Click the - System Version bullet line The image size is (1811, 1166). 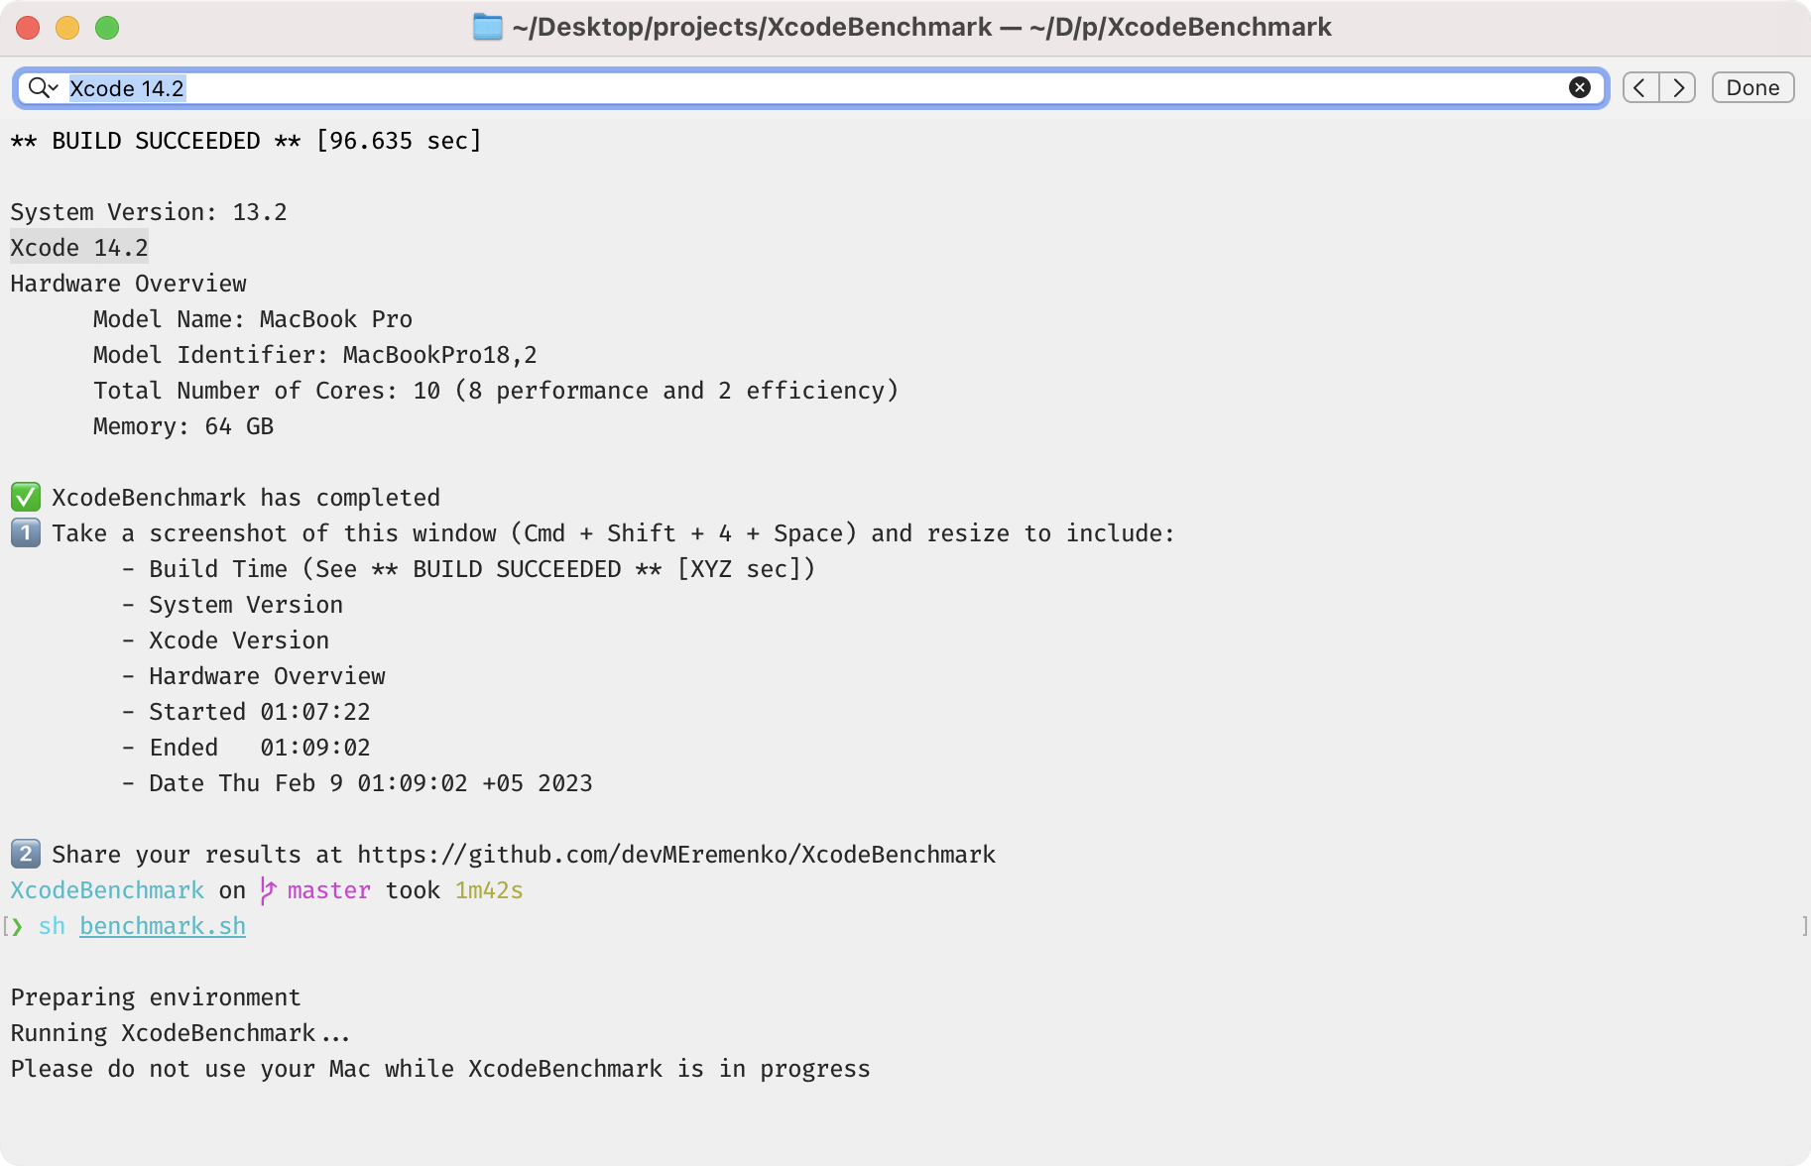232,605
